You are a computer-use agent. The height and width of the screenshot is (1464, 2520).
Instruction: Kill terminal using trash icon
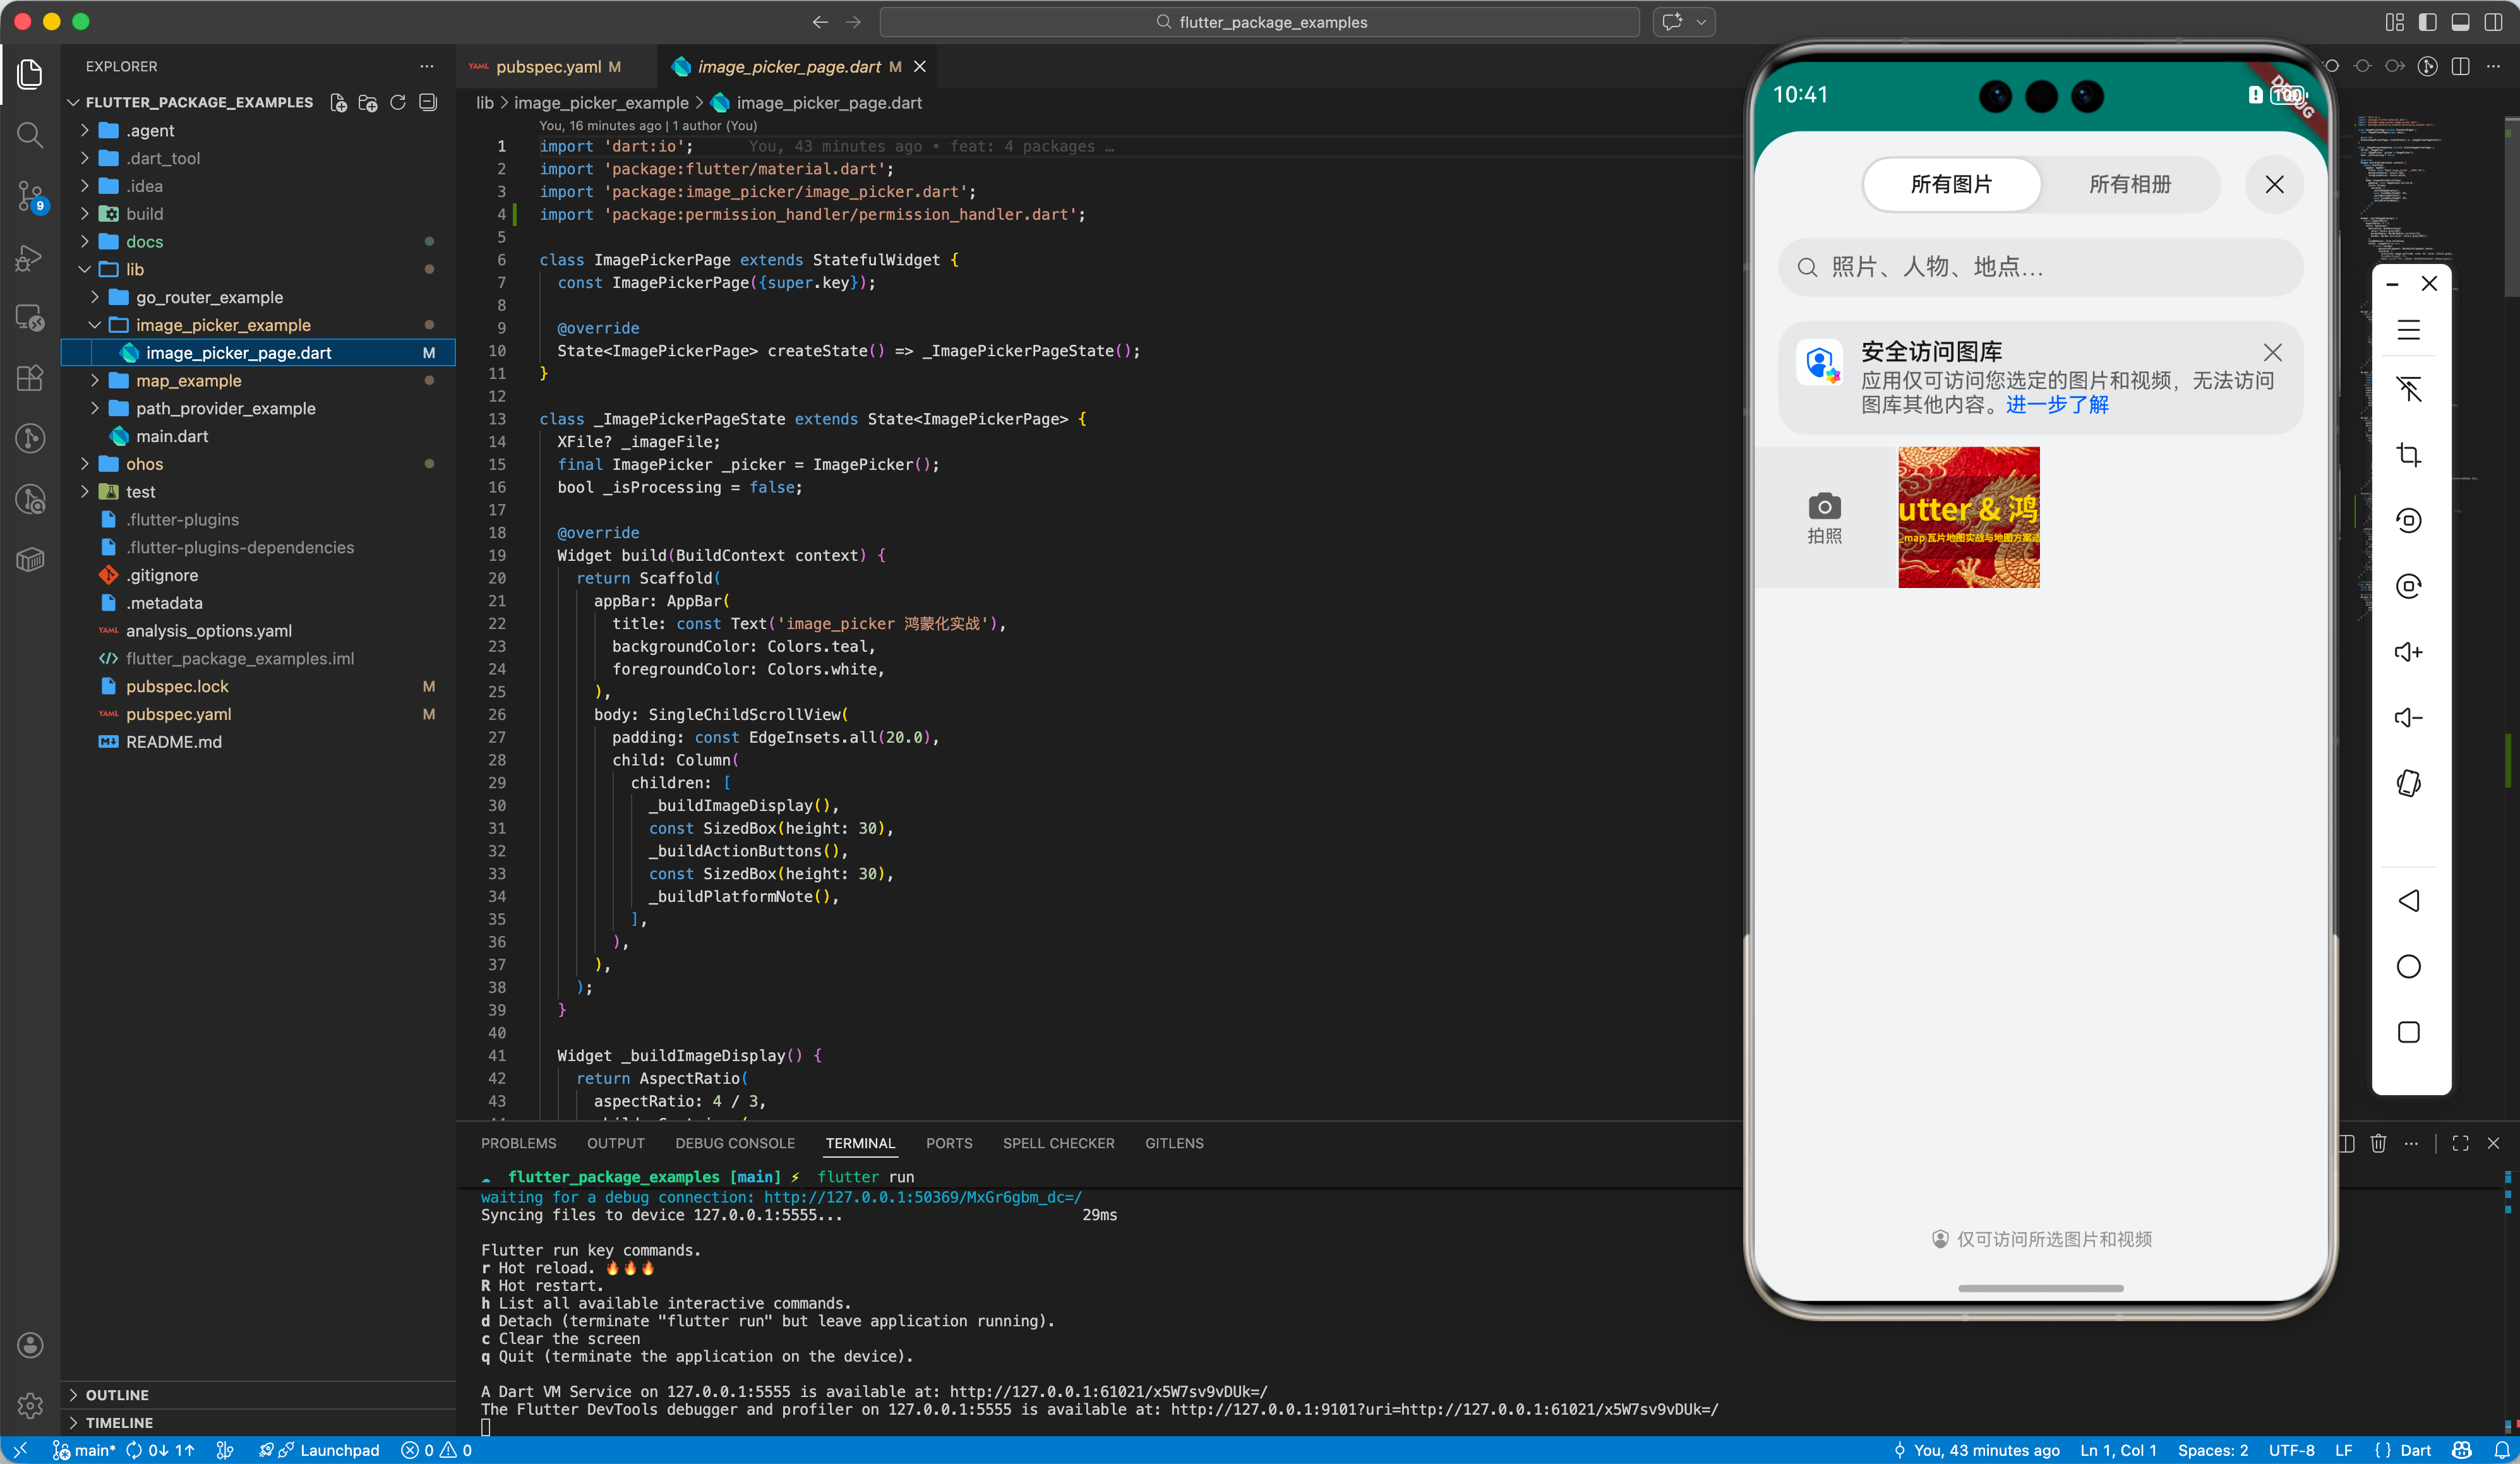tap(2378, 1143)
